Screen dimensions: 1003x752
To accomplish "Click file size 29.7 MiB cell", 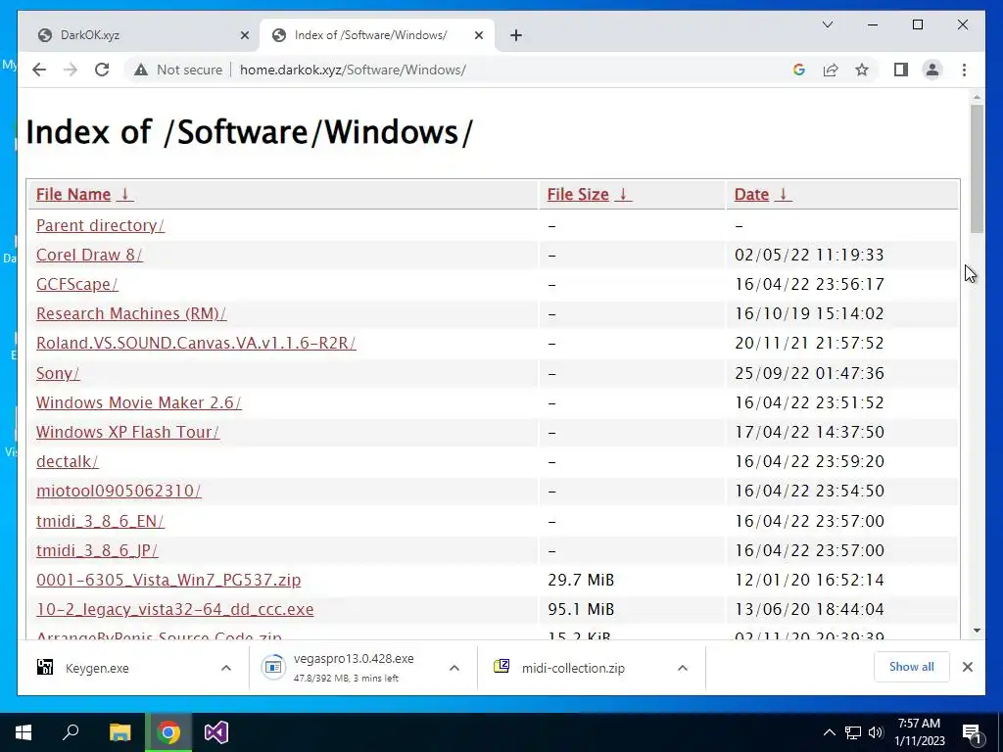I will point(581,580).
